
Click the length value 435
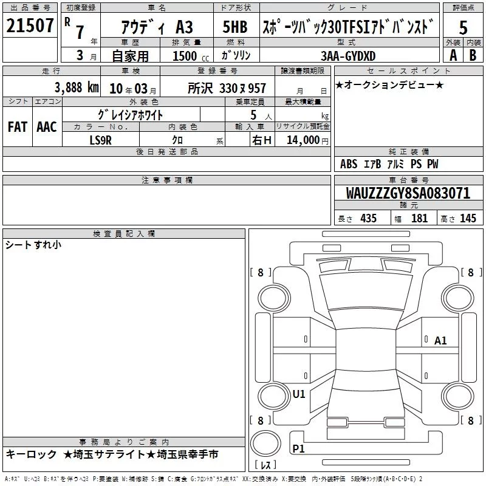point(369,218)
